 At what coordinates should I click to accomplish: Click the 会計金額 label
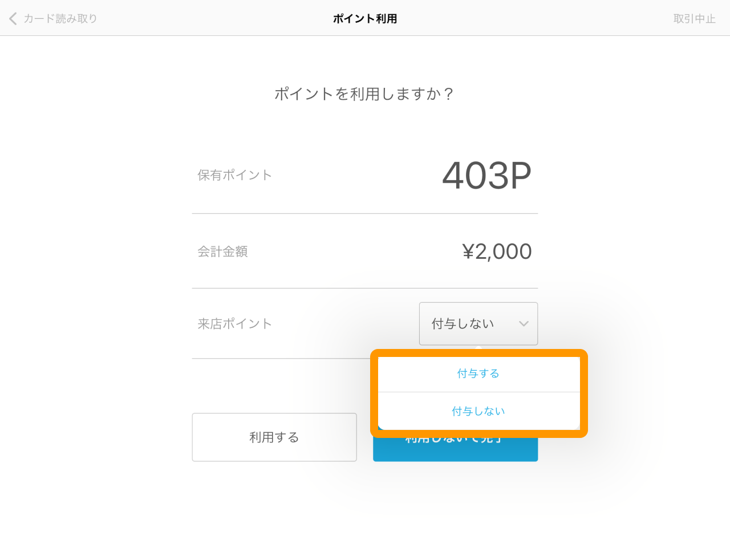[222, 251]
